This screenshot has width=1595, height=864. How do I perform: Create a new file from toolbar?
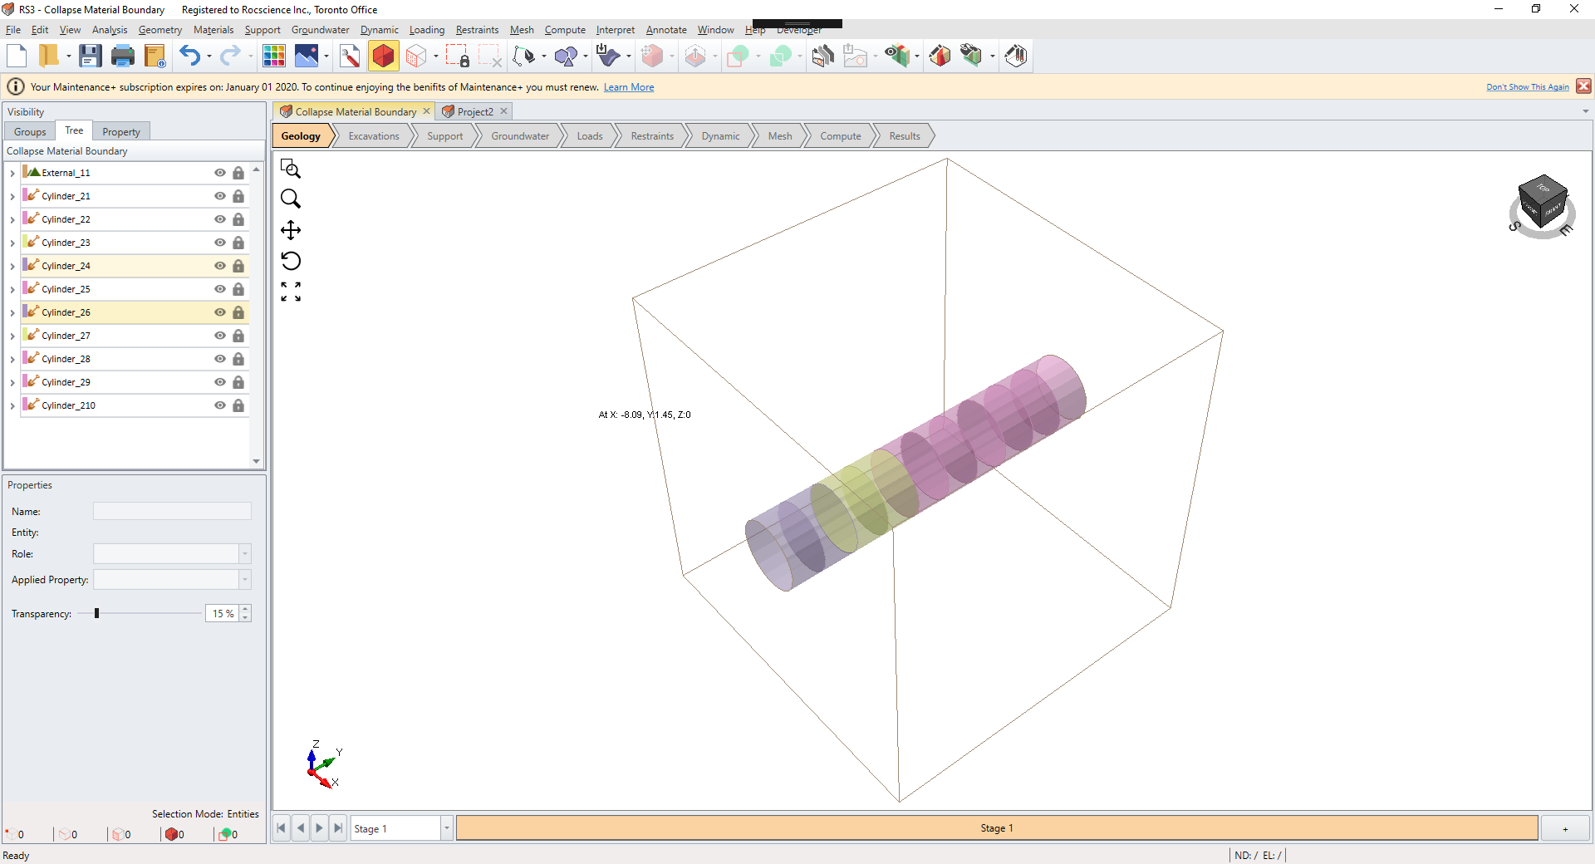(x=17, y=56)
